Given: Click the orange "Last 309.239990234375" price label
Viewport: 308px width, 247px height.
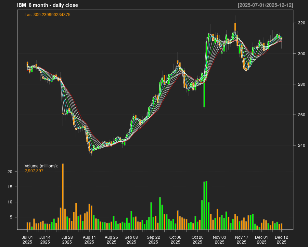Looking at the screenshot, I should [x=48, y=15].
